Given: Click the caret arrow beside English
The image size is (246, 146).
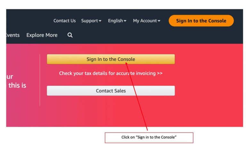Looking at the screenshot, I should click(x=125, y=21).
